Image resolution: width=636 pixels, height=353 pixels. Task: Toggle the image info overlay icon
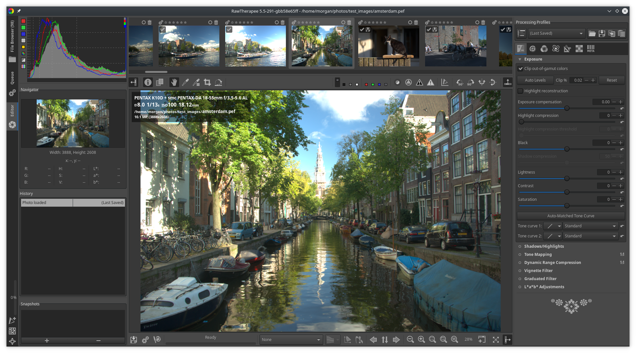[x=148, y=82]
